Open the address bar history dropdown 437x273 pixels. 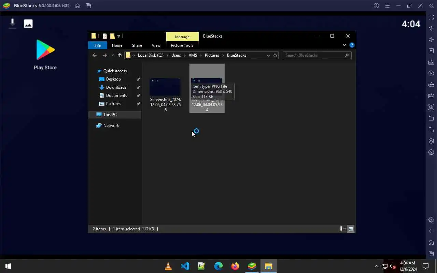268,55
